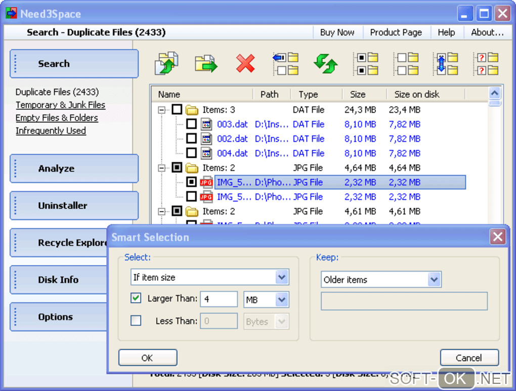Click the OK button in Smart Selection
Viewport: 516px width, 391px height.
click(148, 358)
